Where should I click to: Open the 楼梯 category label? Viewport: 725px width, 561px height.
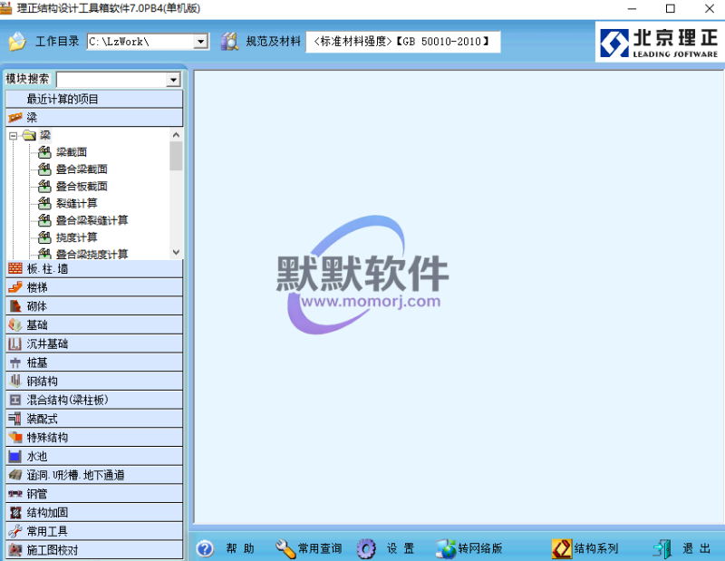tap(37, 287)
